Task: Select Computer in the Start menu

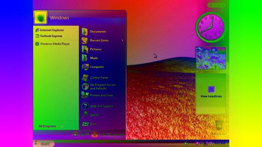Action: click(x=97, y=67)
